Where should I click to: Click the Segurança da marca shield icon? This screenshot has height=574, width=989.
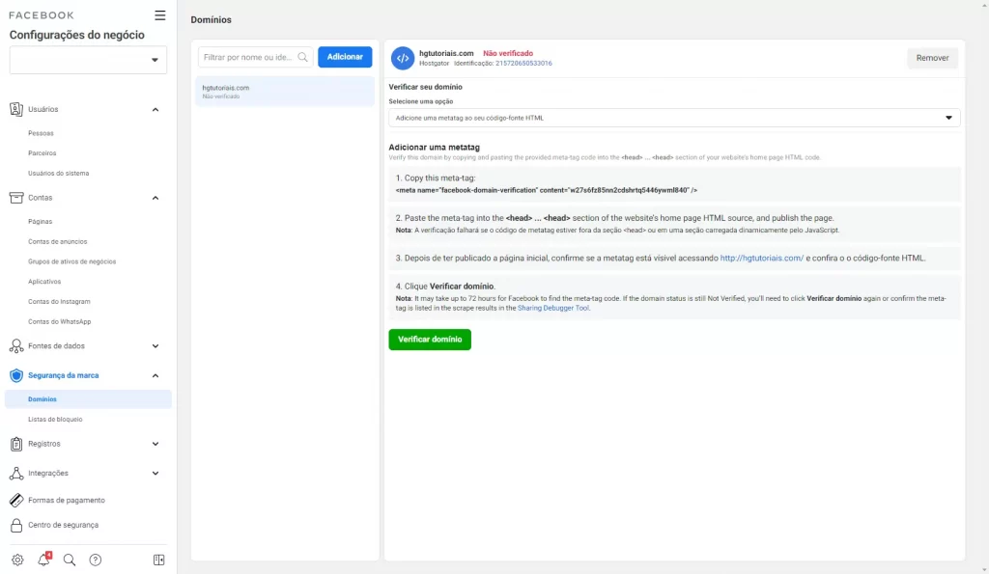coord(16,375)
